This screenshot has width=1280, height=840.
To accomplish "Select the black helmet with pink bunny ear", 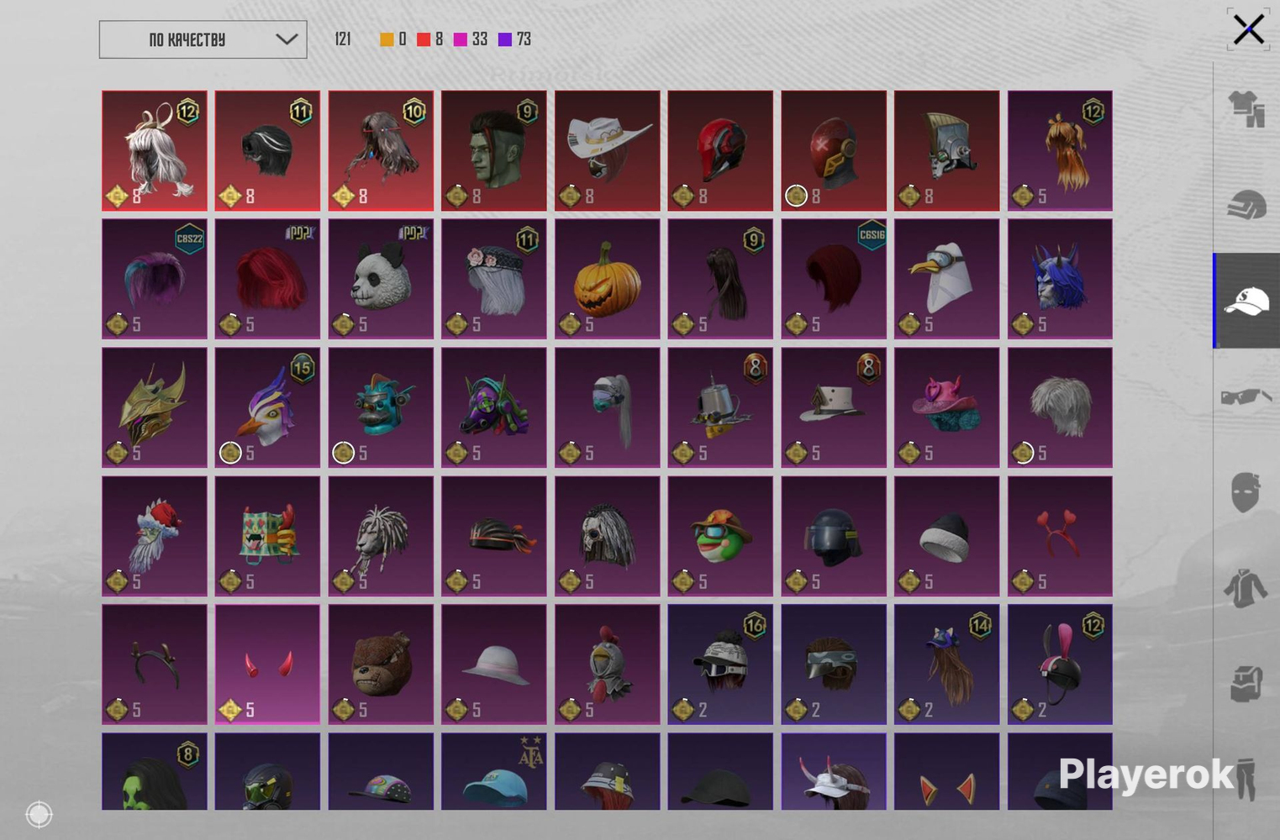I will [x=1060, y=664].
